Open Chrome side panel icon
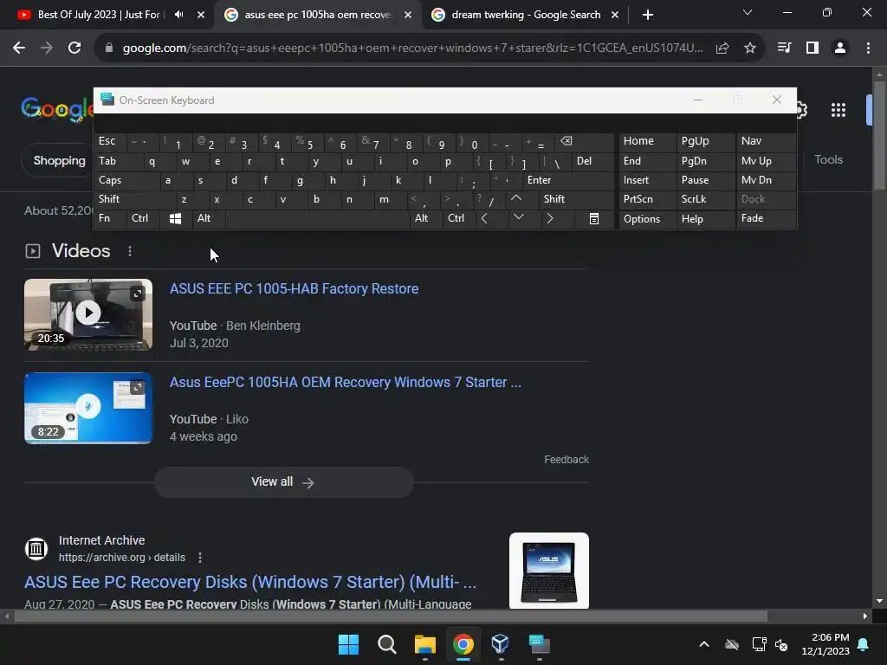The width and height of the screenshot is (887, 665). [x=813, y=48]
